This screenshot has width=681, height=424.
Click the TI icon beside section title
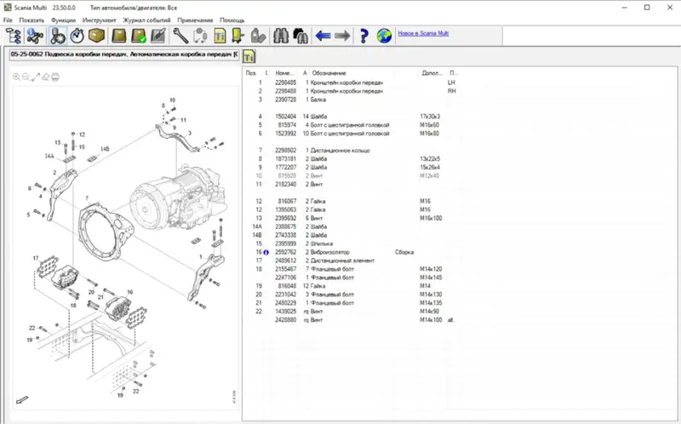point(249,56)
